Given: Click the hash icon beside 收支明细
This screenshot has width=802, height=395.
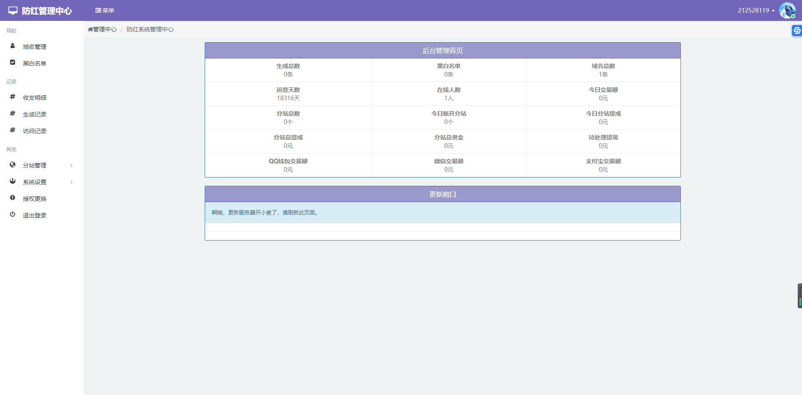Looking at the screenshot, I should pos(13,97).
